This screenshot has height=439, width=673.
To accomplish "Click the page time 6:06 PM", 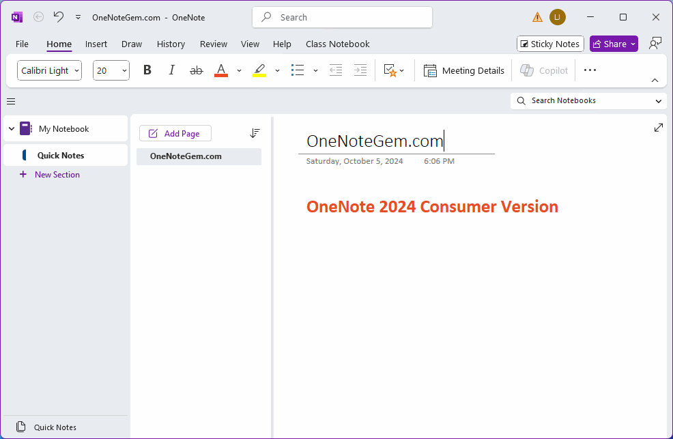I will point(439,161).
